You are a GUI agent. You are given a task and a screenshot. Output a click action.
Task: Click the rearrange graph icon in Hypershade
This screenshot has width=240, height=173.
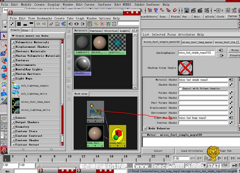57,24
